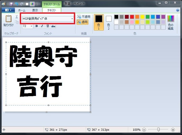Click the Undo arrow icon
182x135 pixels.
pyautogui.click(x=17, y=4)
